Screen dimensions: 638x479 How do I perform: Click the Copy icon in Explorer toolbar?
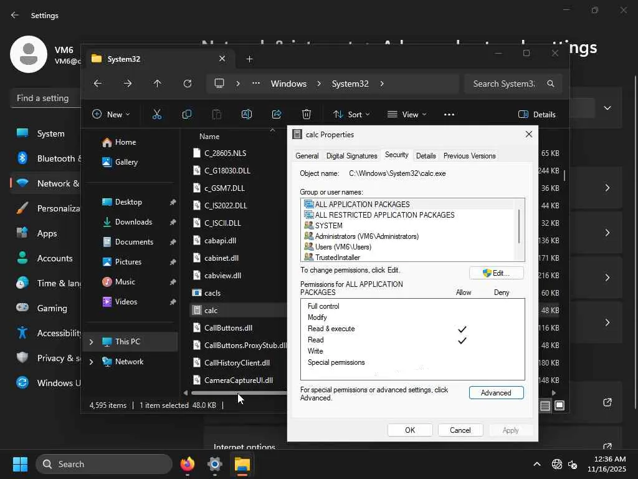(x=187, y=115)
